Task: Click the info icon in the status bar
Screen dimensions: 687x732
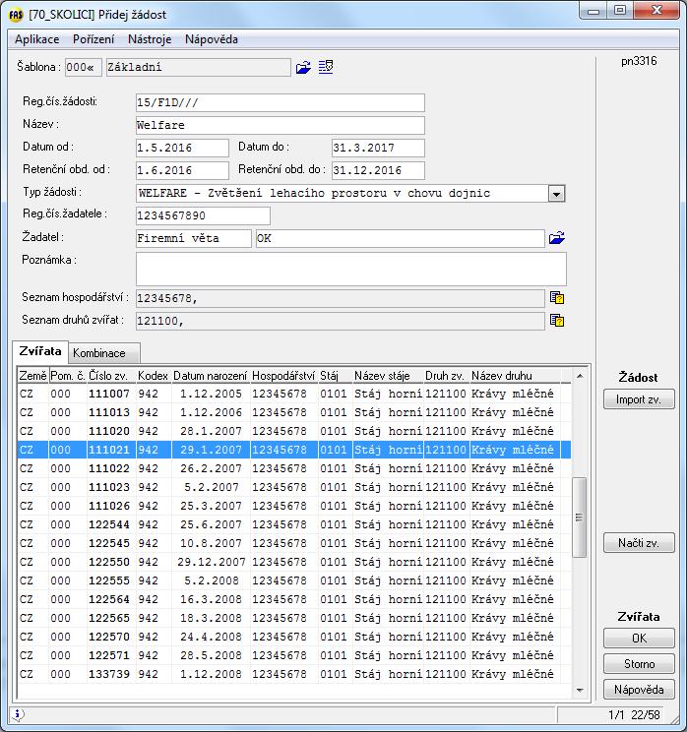Action: 19,715
